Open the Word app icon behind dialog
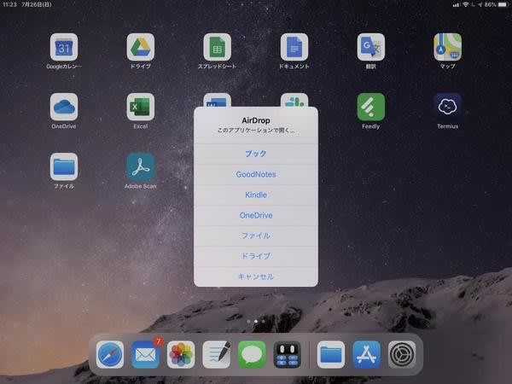This screenshot has width=512, height=384. [x=217, y=100]
